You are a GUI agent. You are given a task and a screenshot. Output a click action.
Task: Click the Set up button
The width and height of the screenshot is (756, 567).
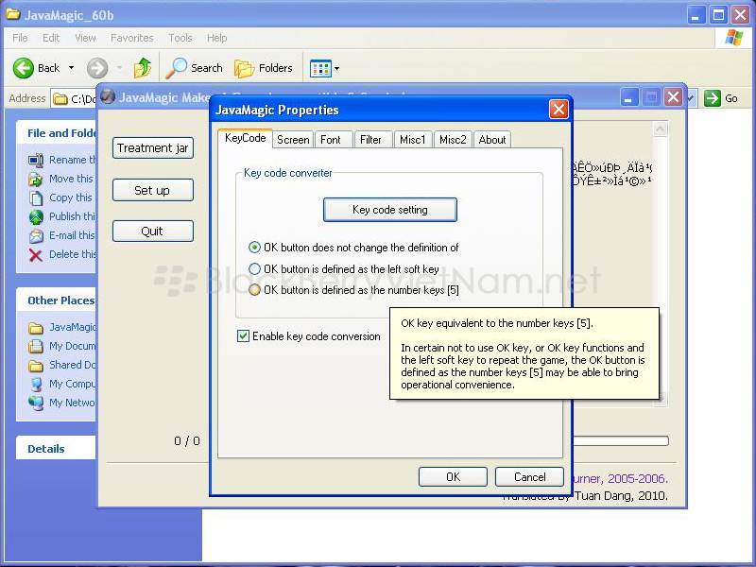tap(153, 191)
